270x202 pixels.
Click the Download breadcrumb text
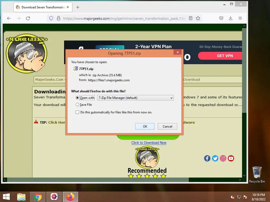[x=191, y=79]
